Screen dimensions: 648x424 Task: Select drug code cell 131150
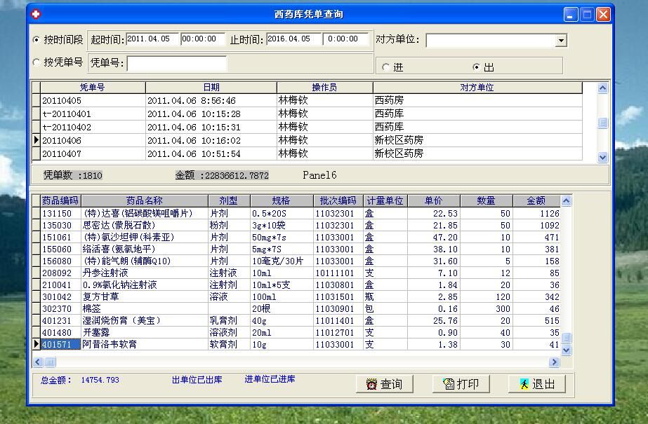60,213
